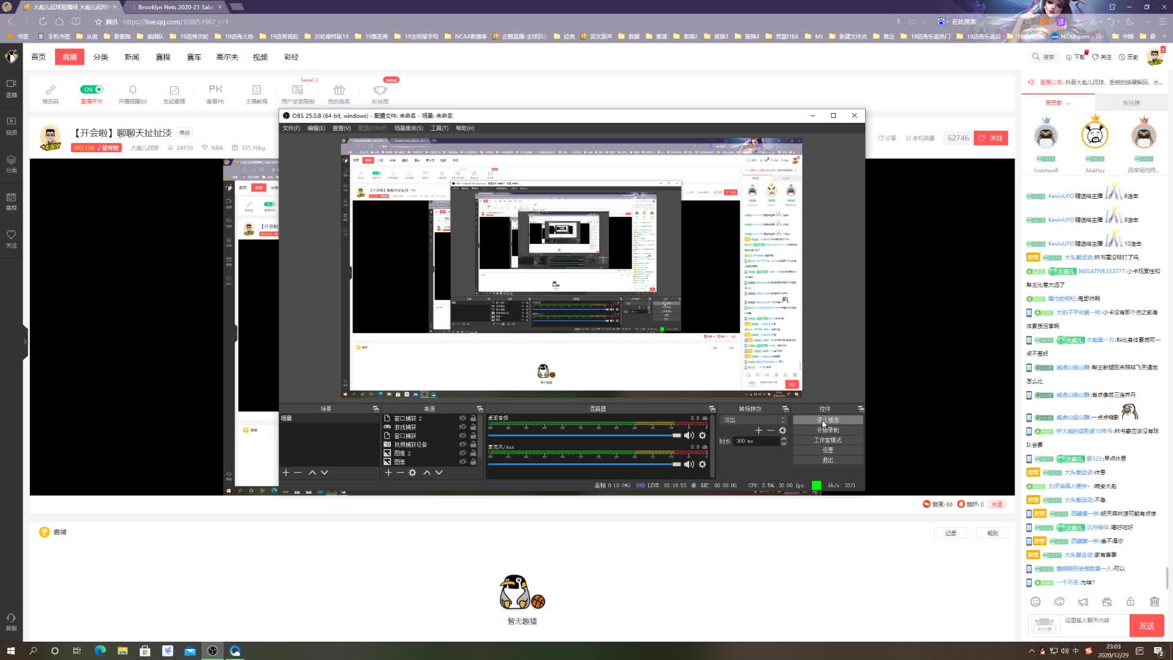Click the trash icon to clear chat
The image size is (1173, 660).
coord(1154,602)
